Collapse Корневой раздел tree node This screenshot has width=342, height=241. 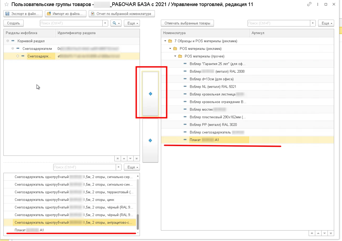click(x=8, y=41)
